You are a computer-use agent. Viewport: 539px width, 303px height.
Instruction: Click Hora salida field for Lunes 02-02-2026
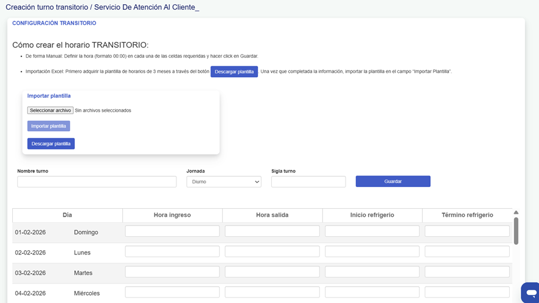(272, 251)
